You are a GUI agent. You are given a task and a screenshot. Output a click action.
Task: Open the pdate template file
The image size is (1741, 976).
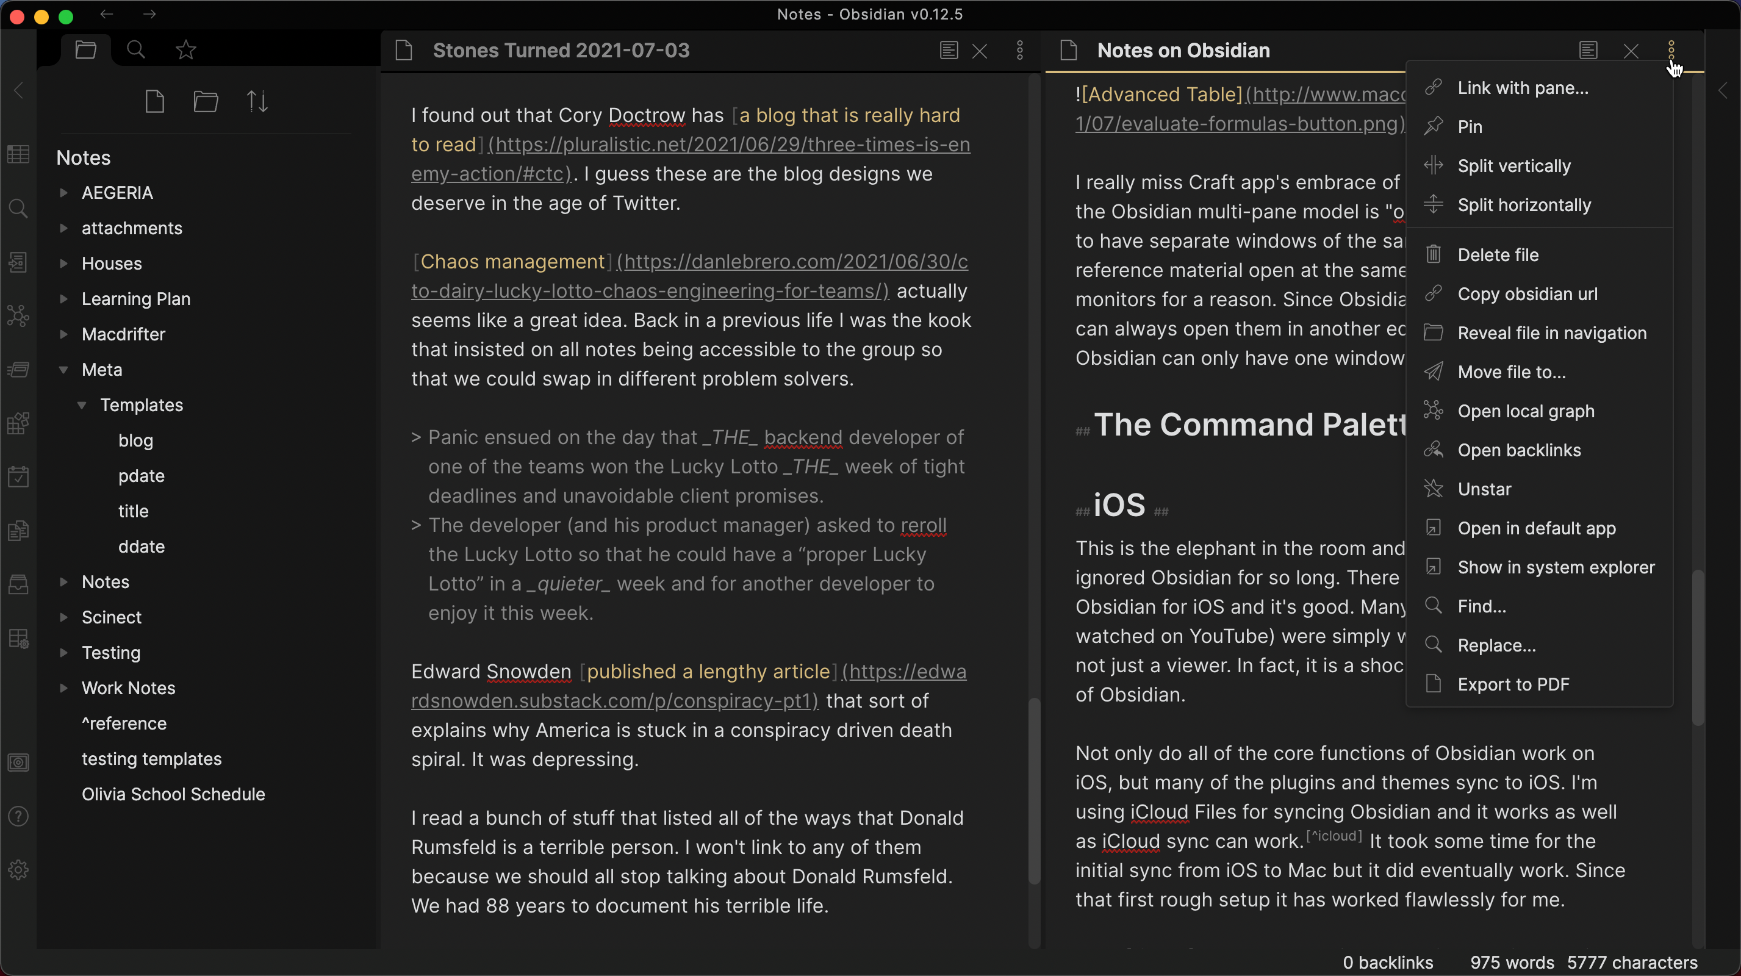click(142, 476)
